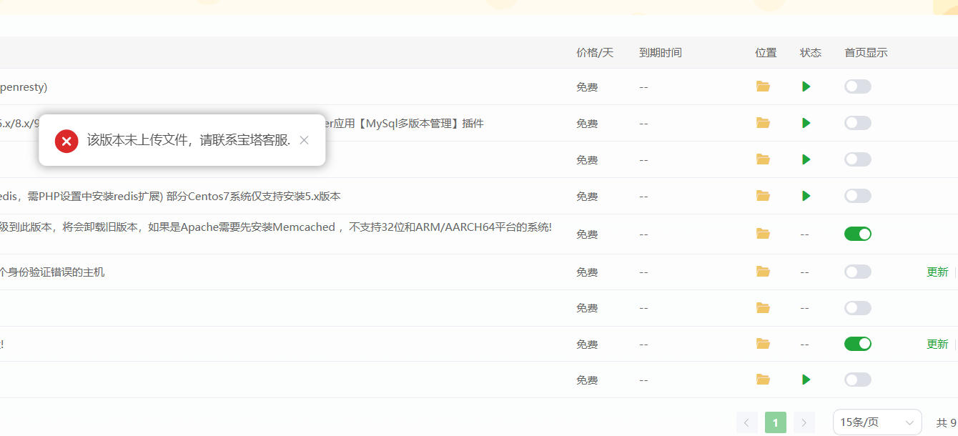
Task: Click the 位置 column header
Action: 766,53
